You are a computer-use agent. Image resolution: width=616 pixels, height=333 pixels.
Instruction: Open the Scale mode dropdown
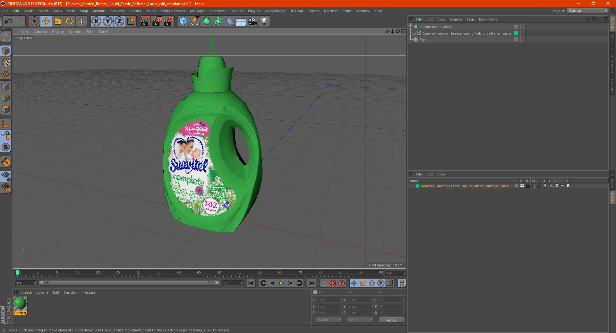(360, 320)
